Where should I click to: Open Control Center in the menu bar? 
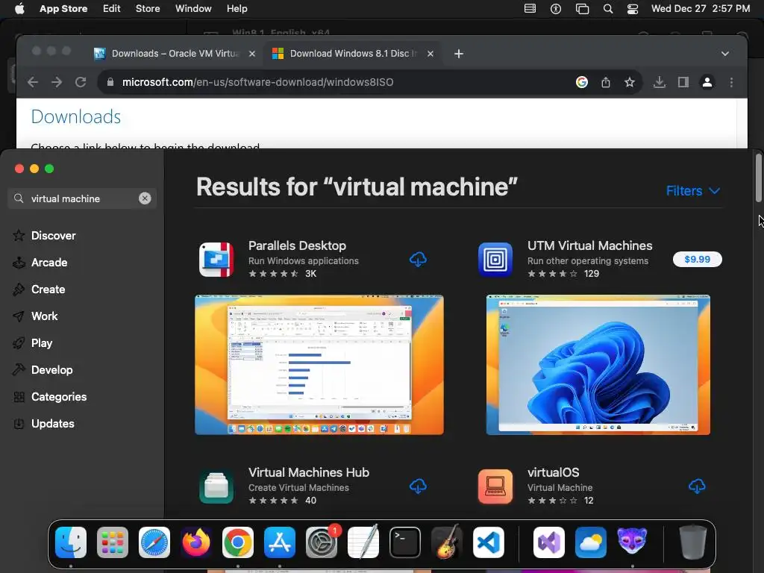click(633, 9)
